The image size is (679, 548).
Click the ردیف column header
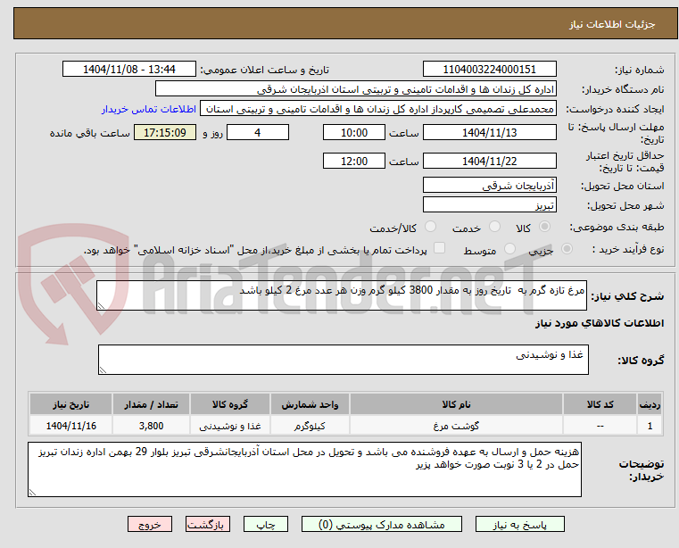pos(650,404)
